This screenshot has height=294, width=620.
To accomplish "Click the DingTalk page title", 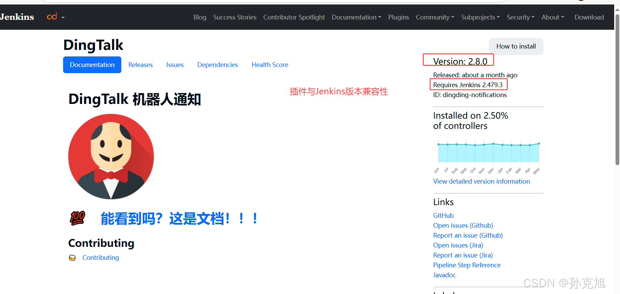I will [x=93, y=45].
